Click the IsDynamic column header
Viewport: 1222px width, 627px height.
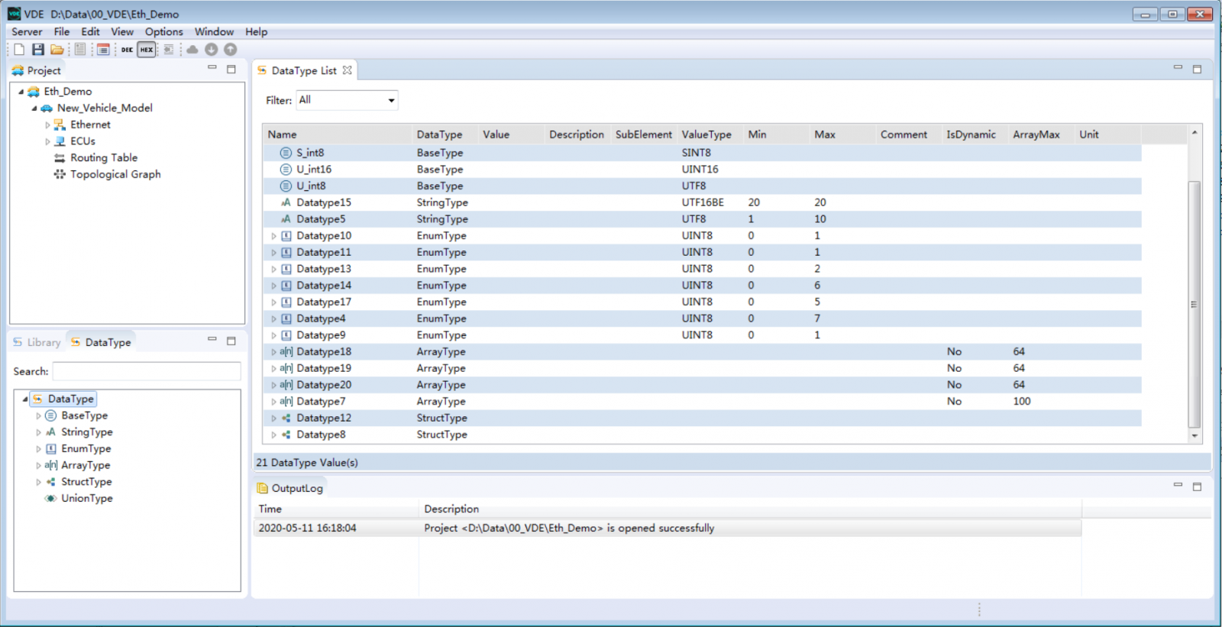pos(975,134)
